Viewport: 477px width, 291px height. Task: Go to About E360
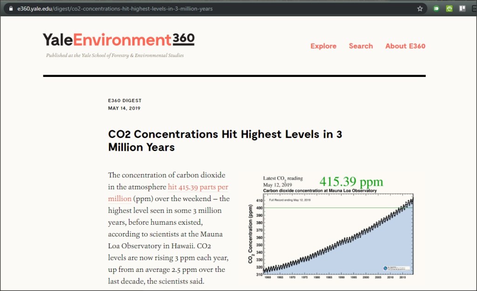point(405,46)
